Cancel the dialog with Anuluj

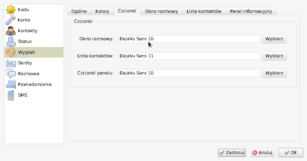[262, 153]
